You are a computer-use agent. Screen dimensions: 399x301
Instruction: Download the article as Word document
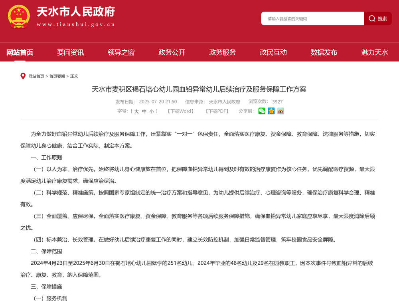(180, 111)
